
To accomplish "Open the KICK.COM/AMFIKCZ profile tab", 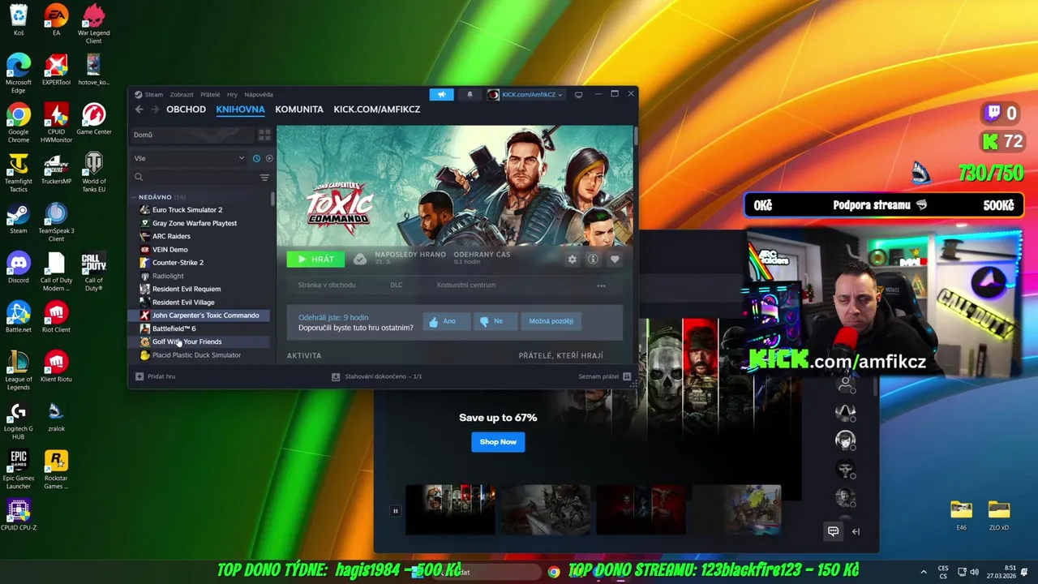I will [376, 109].
